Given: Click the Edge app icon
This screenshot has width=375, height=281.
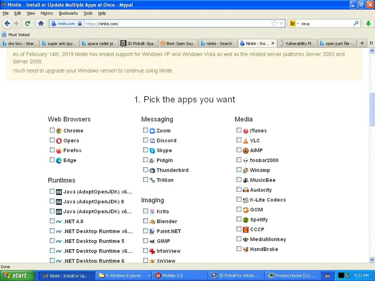Looking at the screenshot, I should [x=59, y=161].
